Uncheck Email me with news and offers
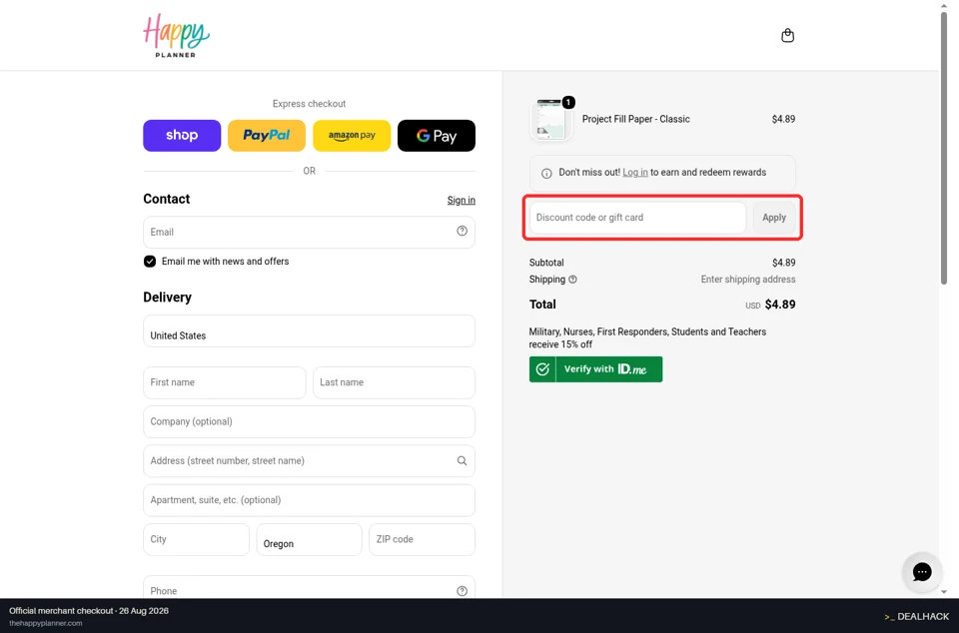959x633 pixels. 150,262
